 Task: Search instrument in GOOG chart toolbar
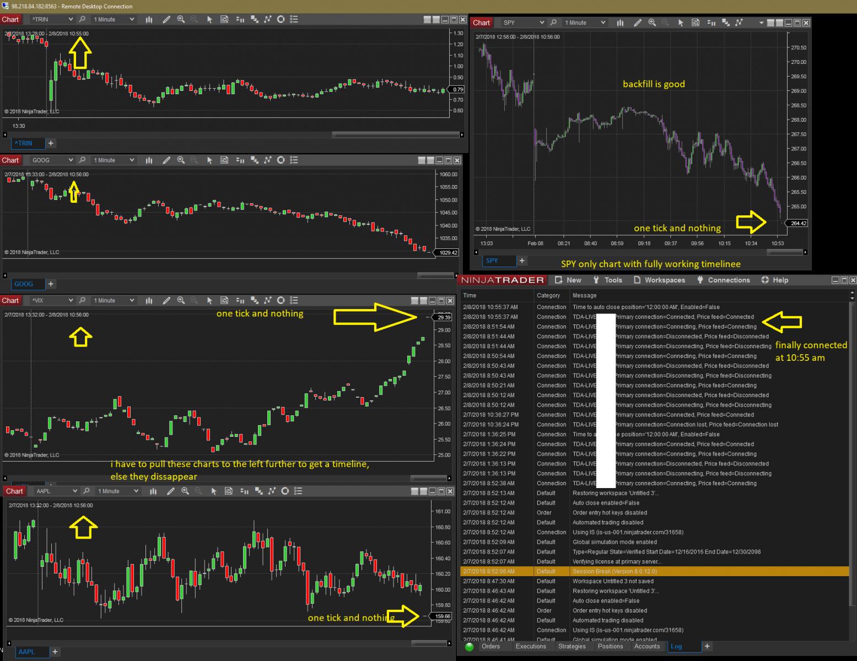(x=82, y=160)
